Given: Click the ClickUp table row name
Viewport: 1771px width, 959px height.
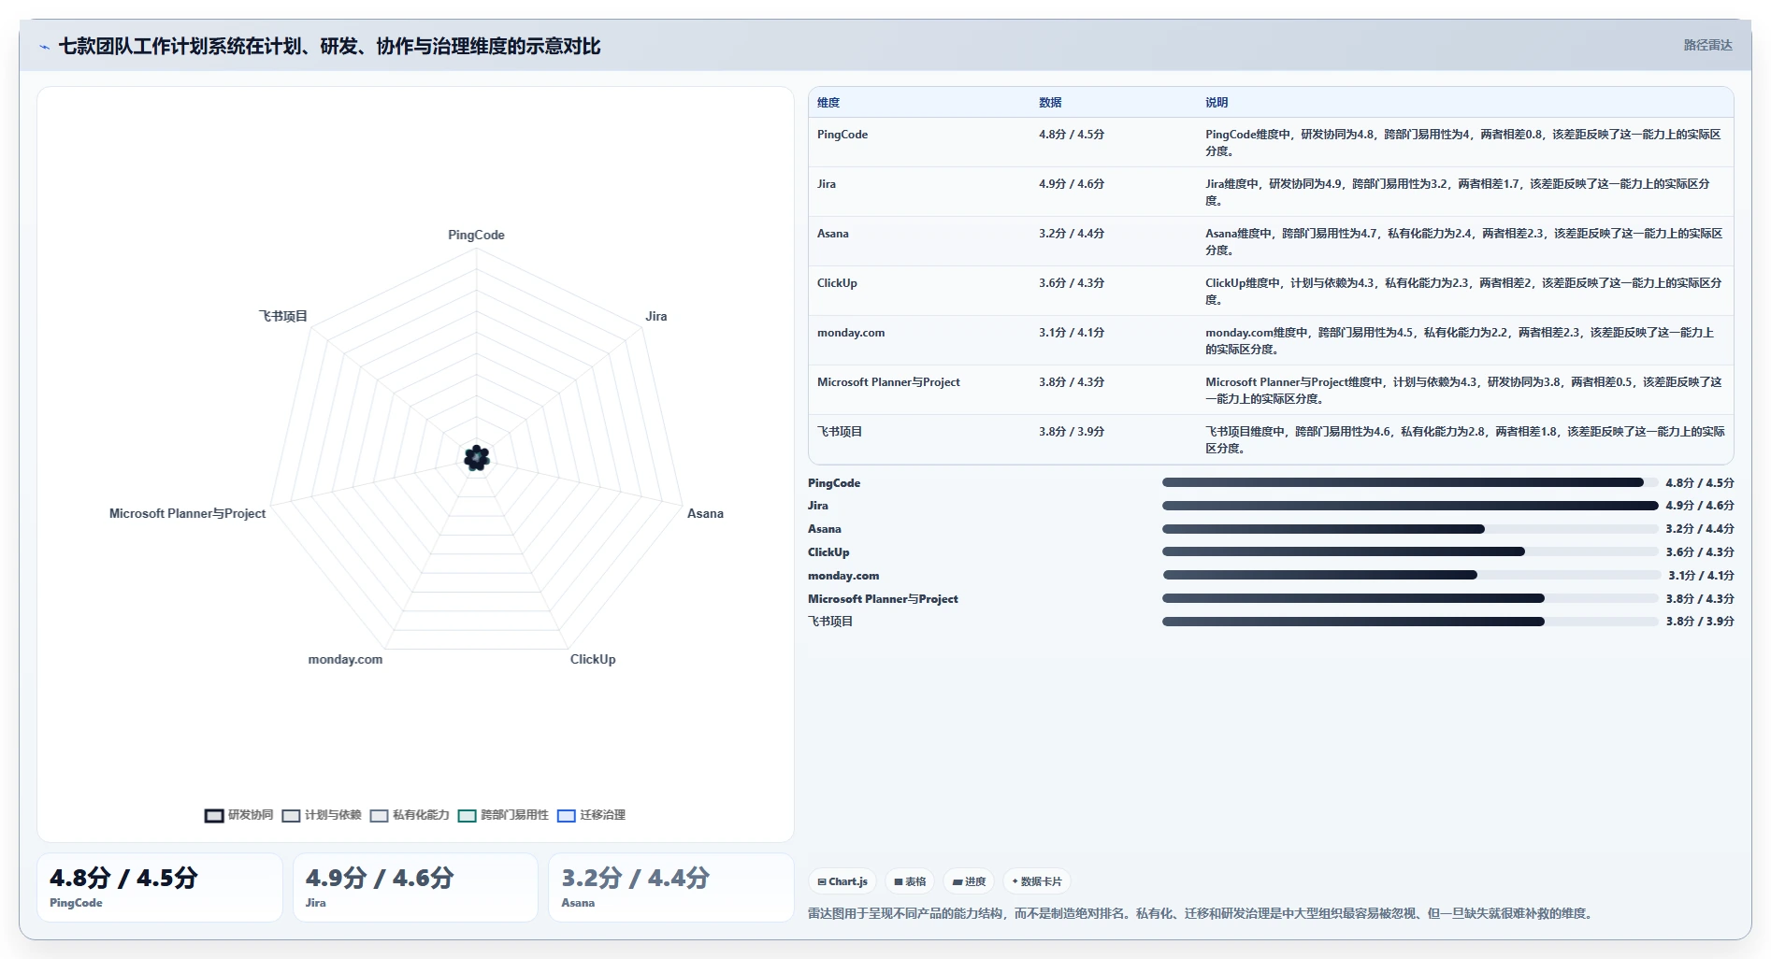Looking at the screenshot, I should (x=837, y=283).
